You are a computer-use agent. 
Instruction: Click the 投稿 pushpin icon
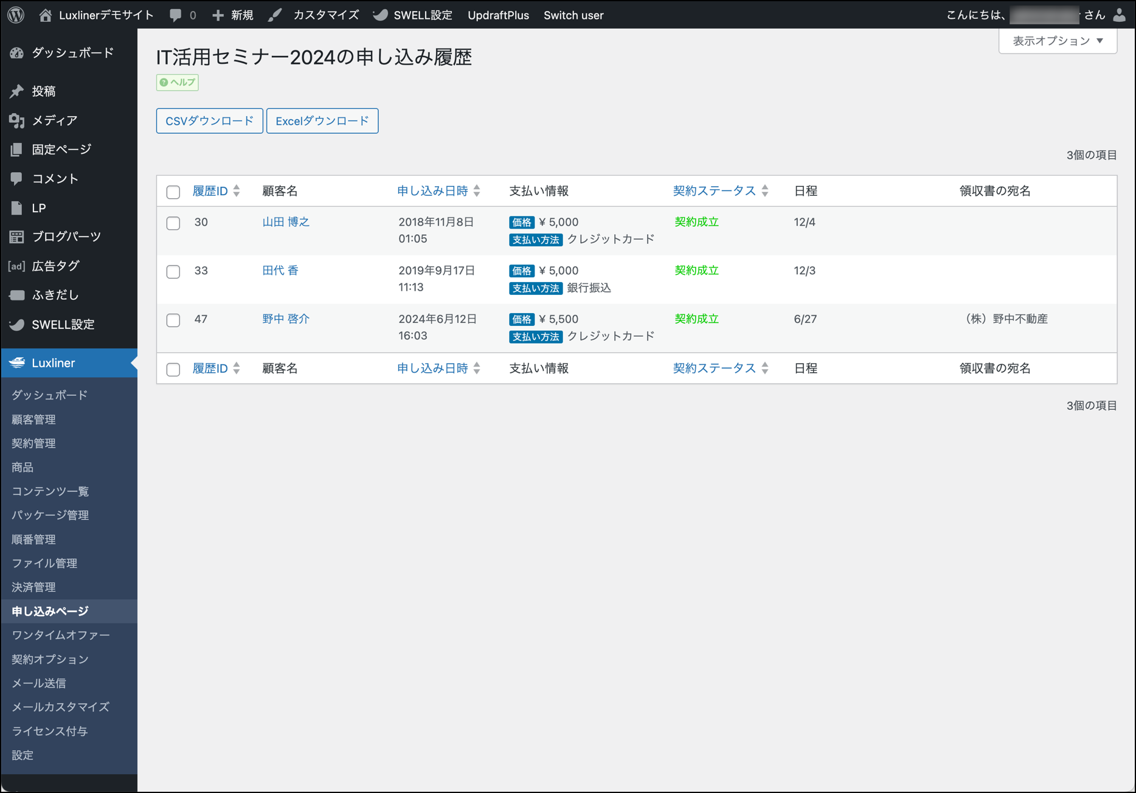point(16,91)
